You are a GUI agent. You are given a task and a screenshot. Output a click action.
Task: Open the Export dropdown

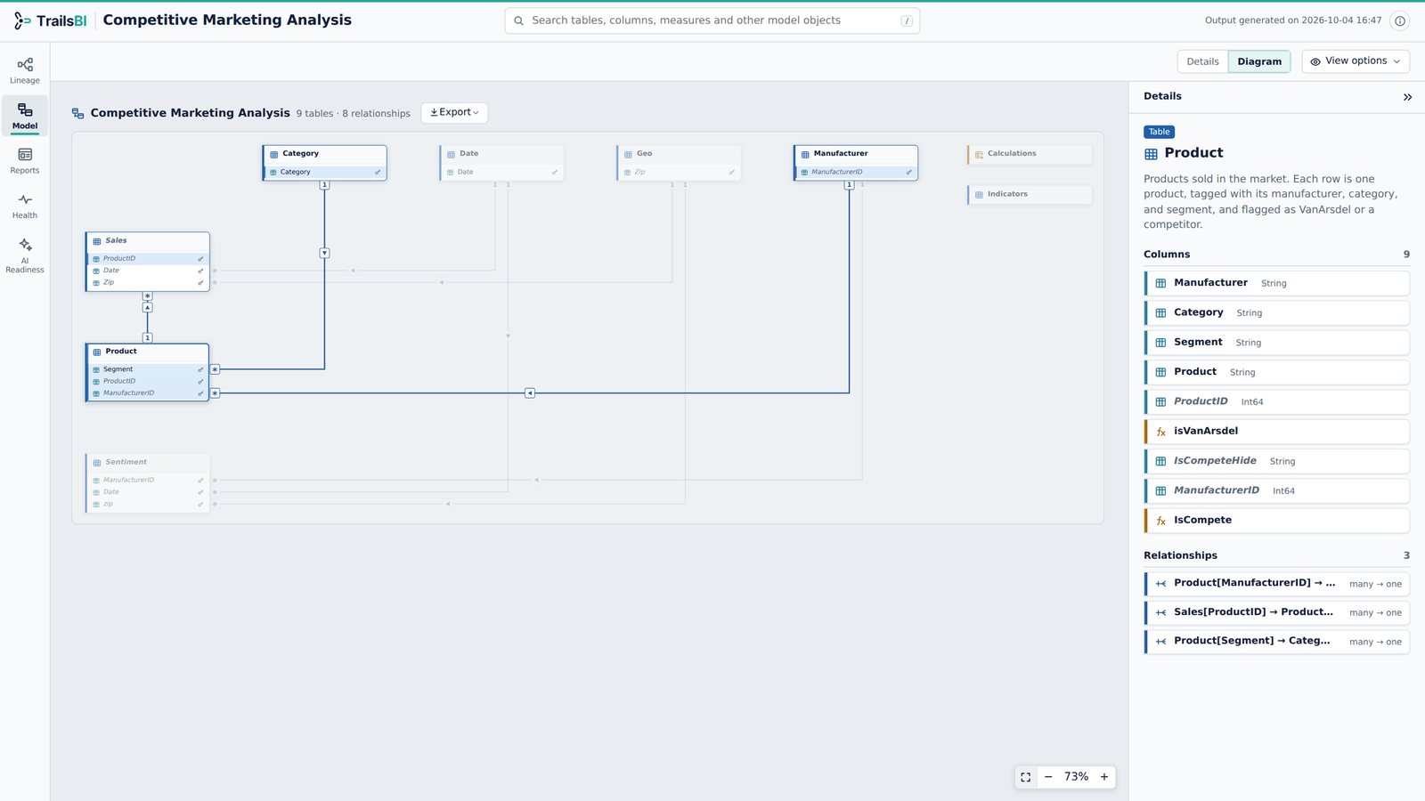pyautogui.click(x=454, y=113)
